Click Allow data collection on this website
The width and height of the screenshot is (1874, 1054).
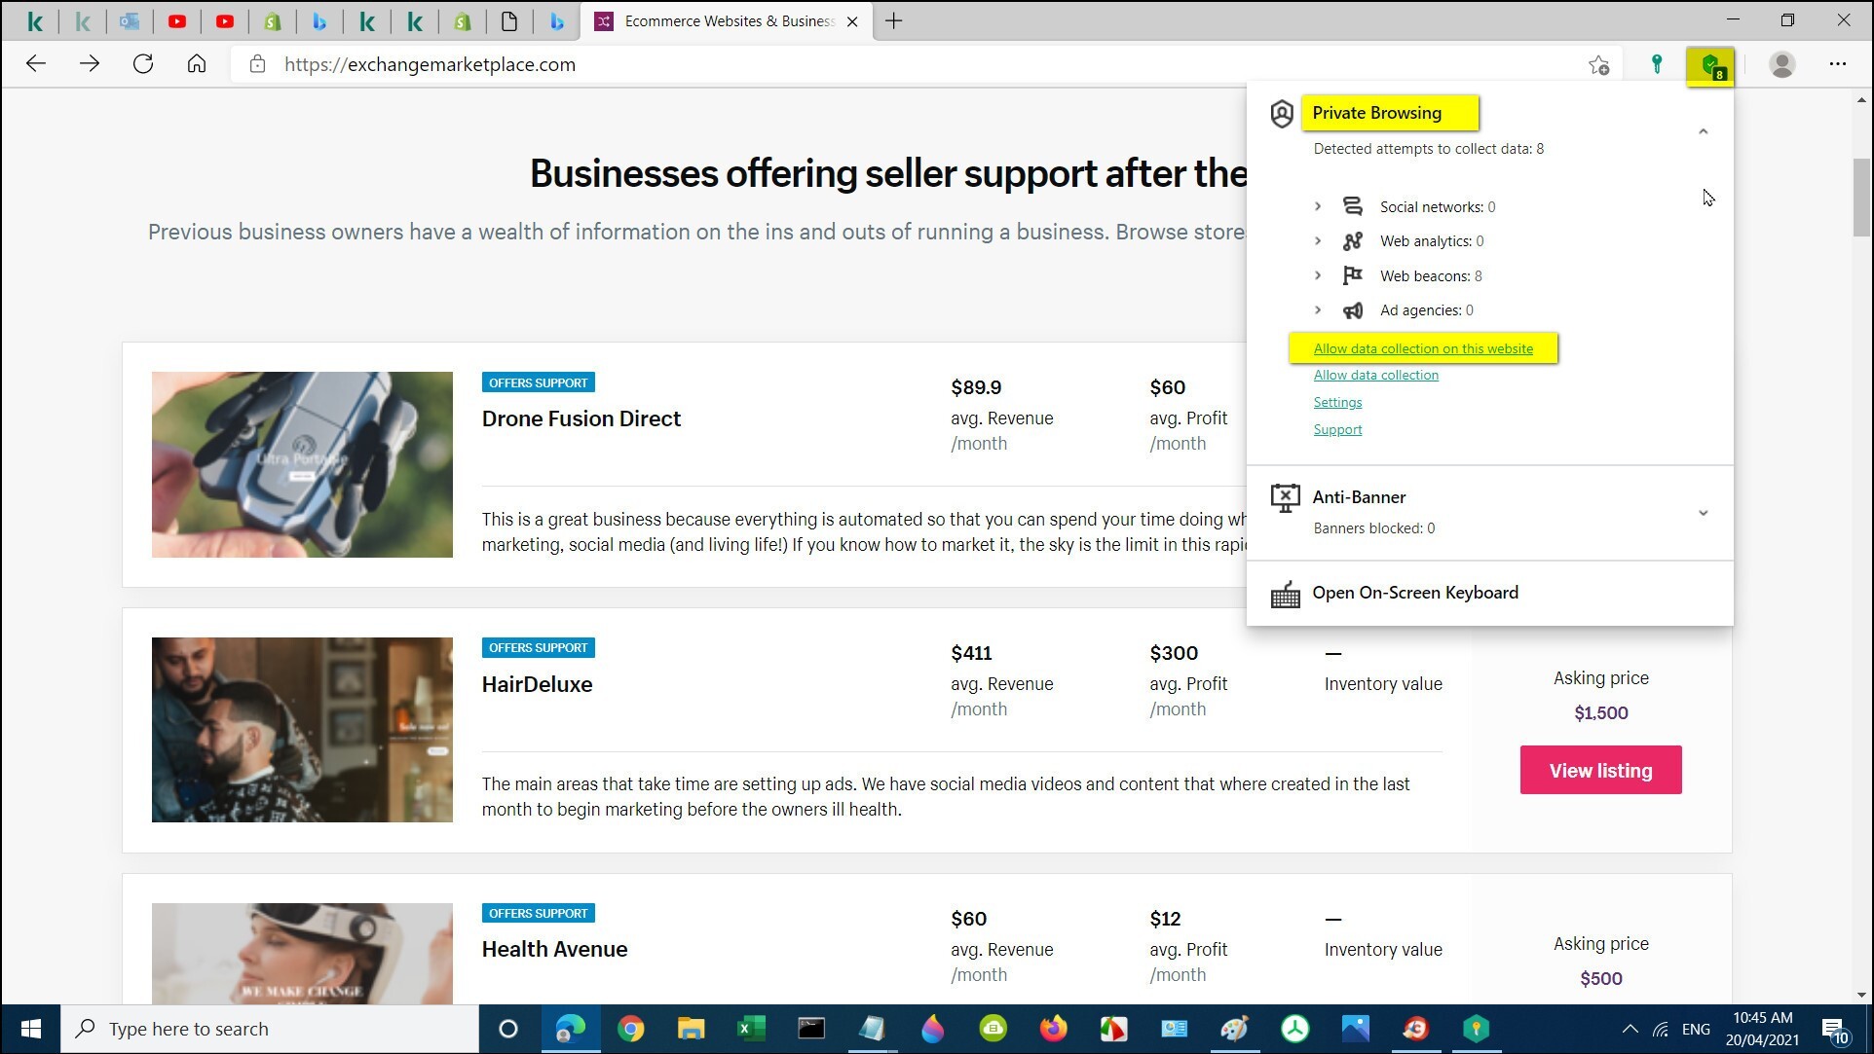point(1423,348)
